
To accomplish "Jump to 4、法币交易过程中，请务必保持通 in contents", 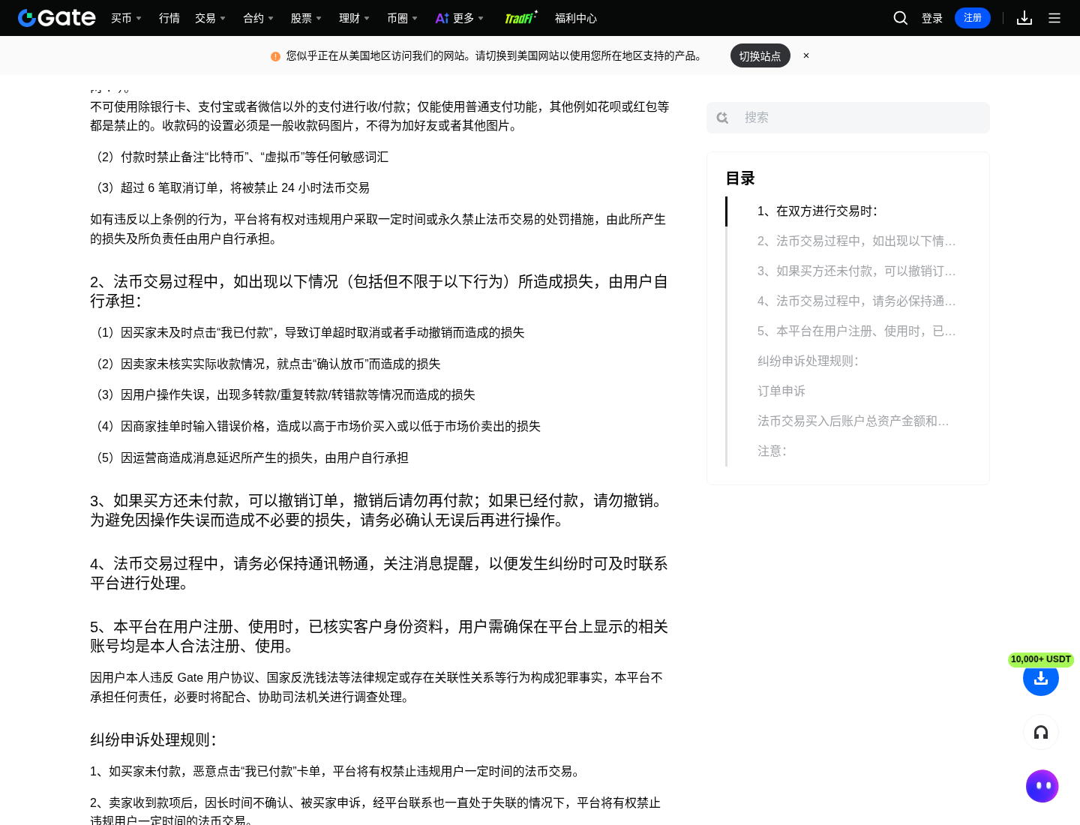I will click(856, 301).
